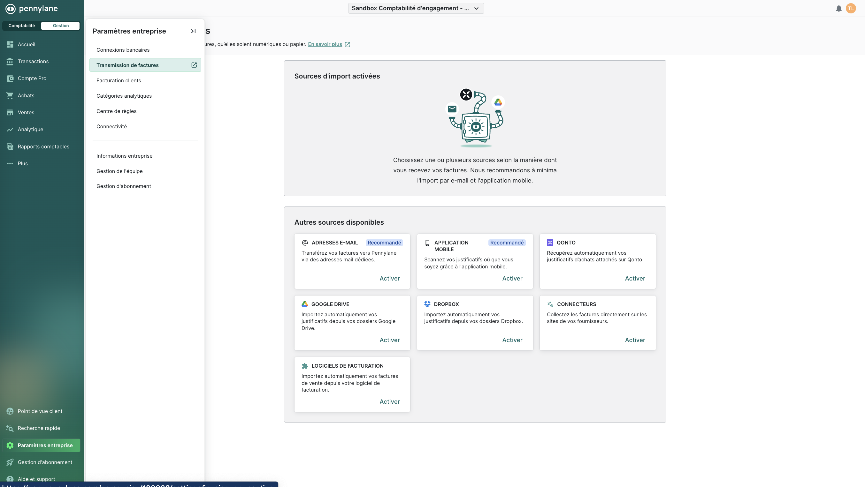The image size is (865, 487).
Task: Click the Pennylane logo icon
Action: [11, 9]
